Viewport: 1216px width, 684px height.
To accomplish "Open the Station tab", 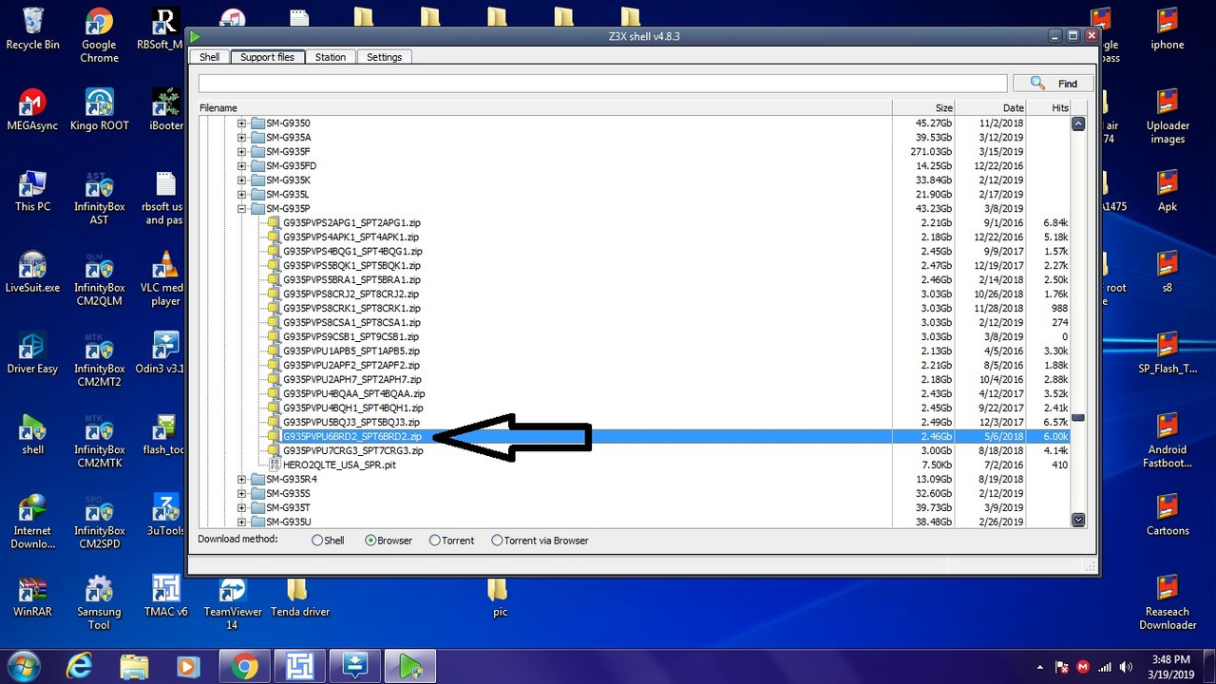I will click(331, 57).
